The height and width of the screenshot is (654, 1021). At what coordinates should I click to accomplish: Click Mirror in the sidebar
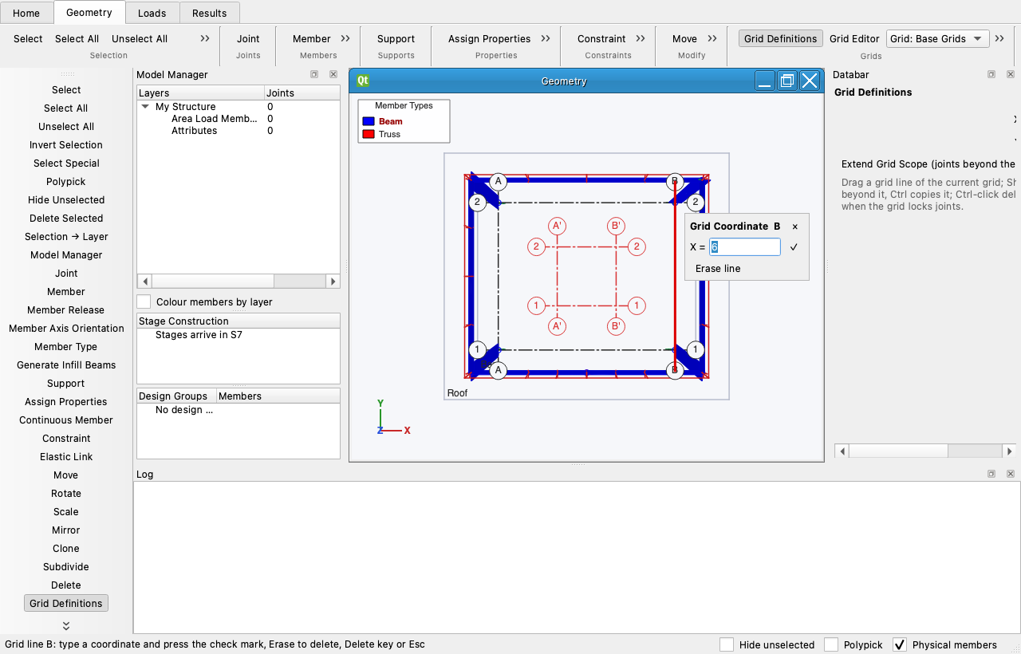coord(66,530)
